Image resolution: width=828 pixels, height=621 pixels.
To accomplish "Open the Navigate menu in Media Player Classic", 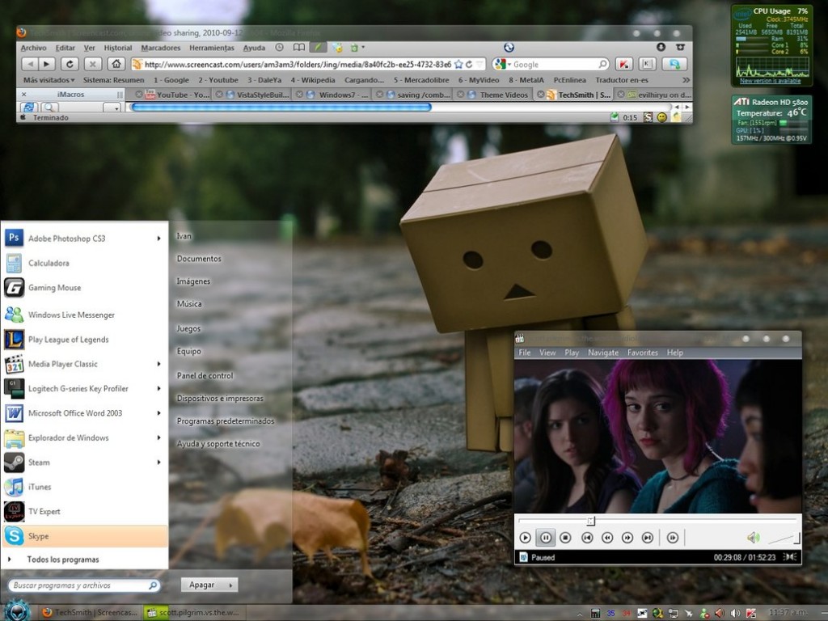I will [x=602, y=353].
